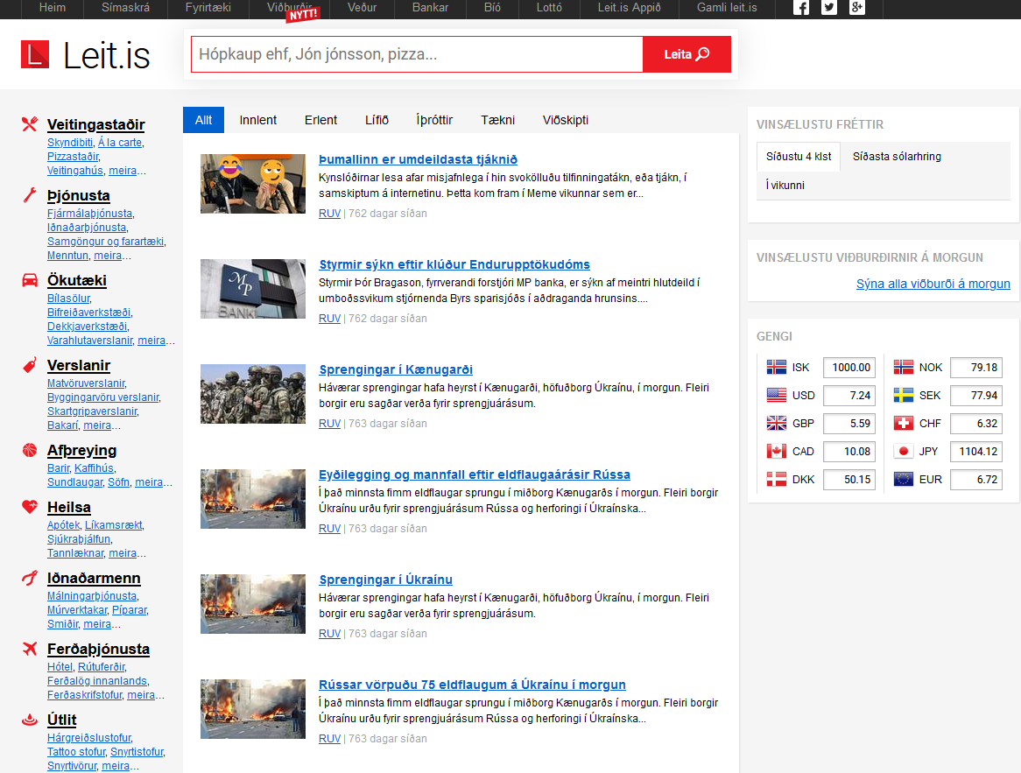The height and width of the screenshot is (773, 1021).
Task: Select the Síðasta sólarhring tab
Action: [x=897, y=157]
